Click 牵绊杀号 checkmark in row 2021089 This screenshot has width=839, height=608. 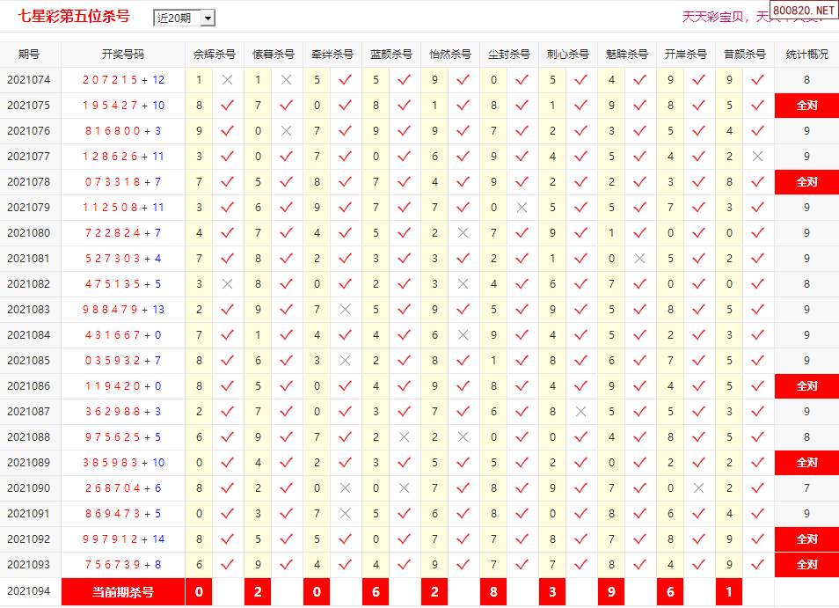[345, 463]
